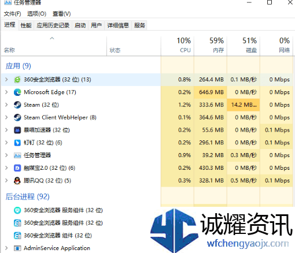
Task: Click the 暴喵加速器 icon
Action: pos(17,130)
